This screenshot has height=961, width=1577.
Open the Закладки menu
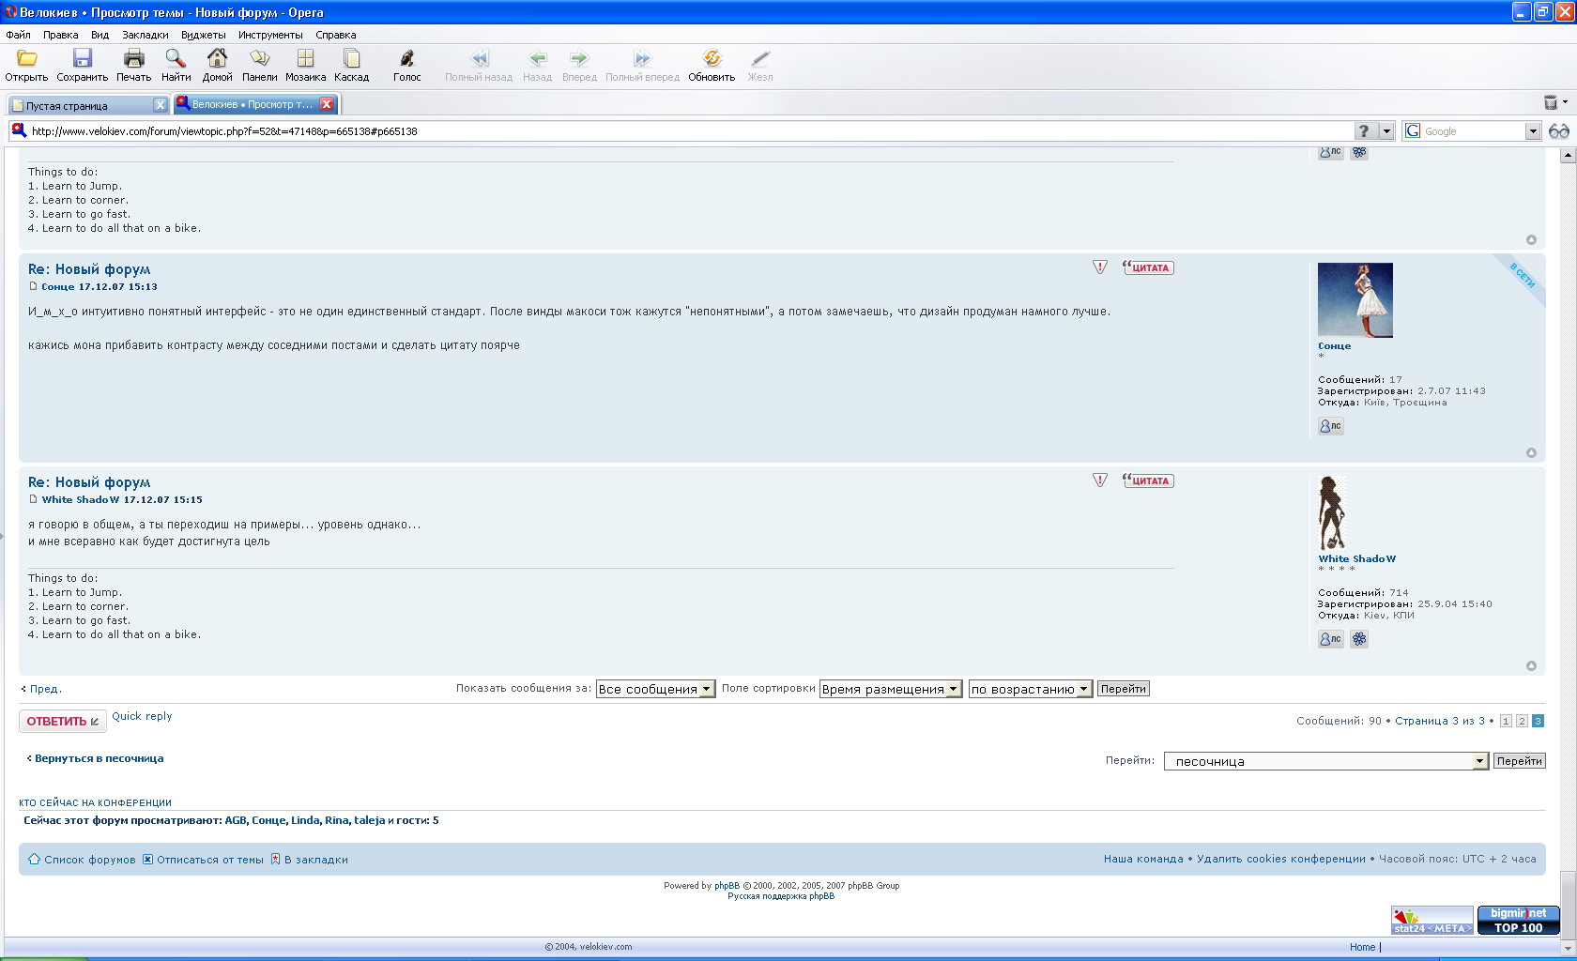(145, 35)
